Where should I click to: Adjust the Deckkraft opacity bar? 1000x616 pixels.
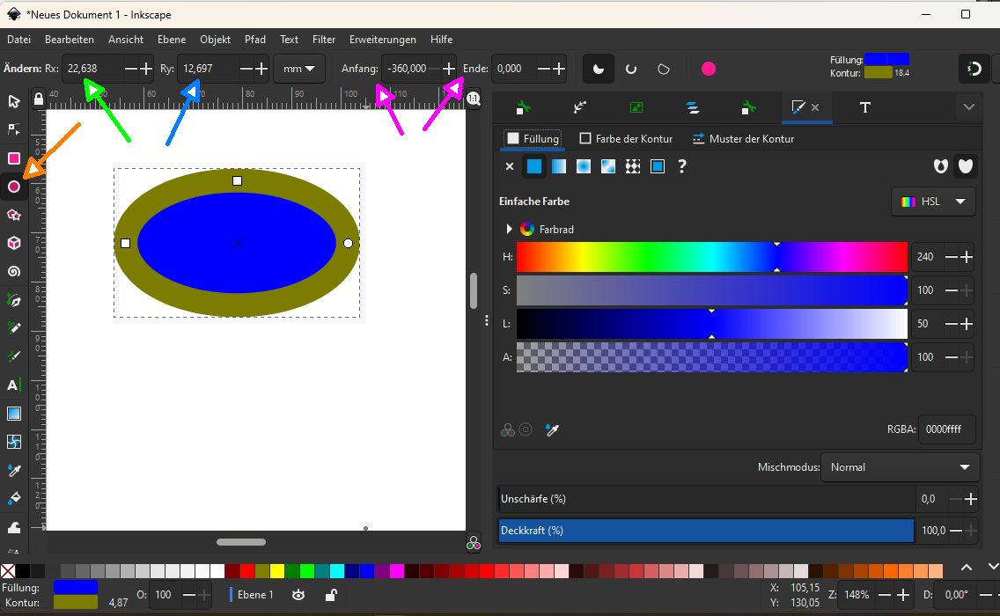(x=706, y=531)
